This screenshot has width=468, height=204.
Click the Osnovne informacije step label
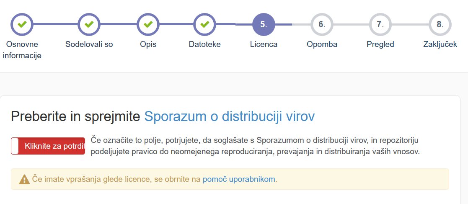tap(22, 50)
